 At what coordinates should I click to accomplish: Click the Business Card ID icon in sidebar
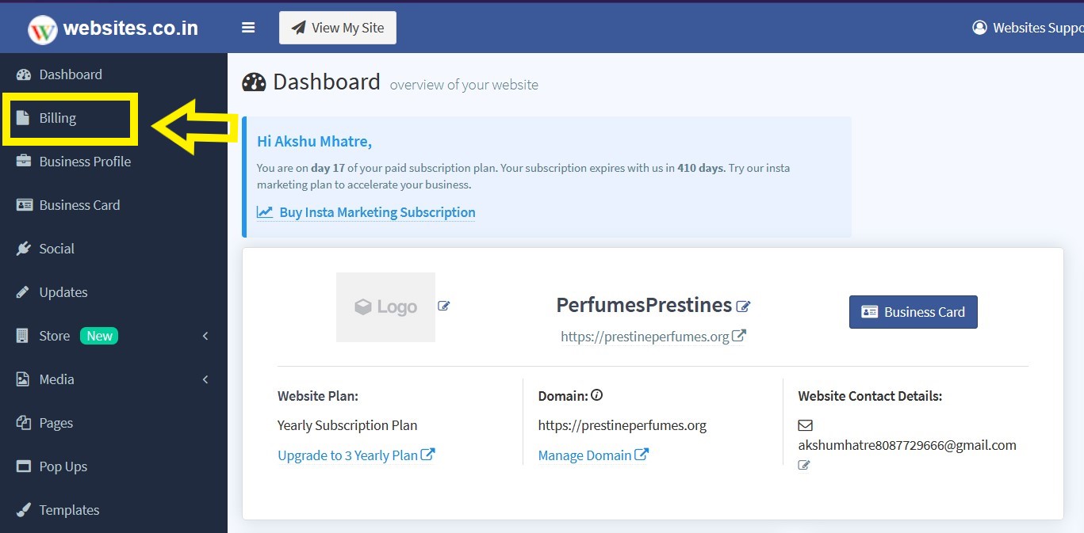[x=25, y=205]
